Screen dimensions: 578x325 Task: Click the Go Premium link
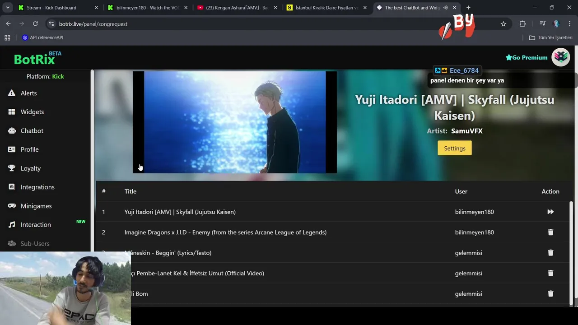(x=527, y=57)
